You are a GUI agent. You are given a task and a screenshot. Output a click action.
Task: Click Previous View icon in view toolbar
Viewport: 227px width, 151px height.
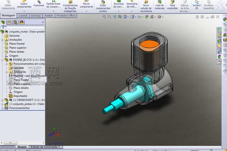pyautogui.click(x=115, y=17)
